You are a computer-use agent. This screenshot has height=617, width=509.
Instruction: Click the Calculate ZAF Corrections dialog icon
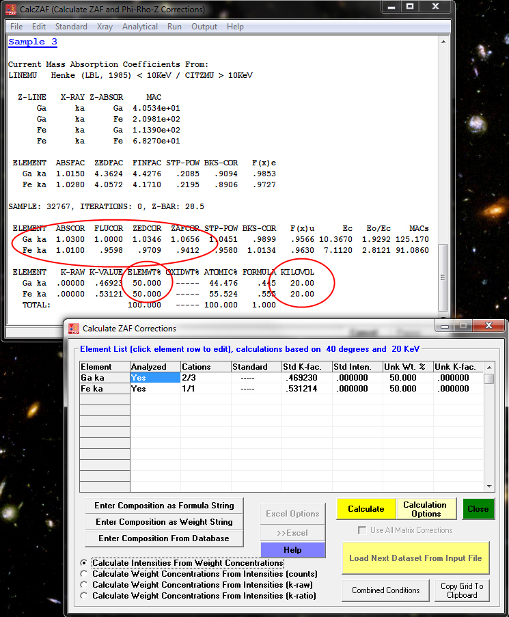(72, 328)
